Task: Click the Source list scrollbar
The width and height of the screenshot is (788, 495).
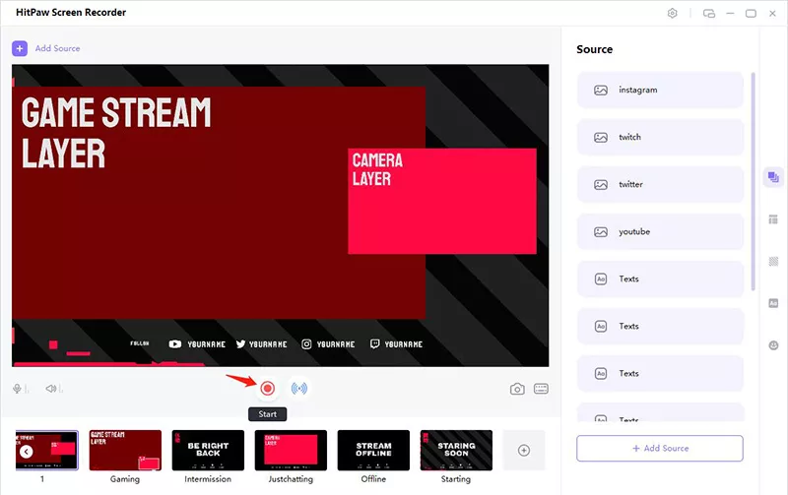Action: [x=754, y=177]
